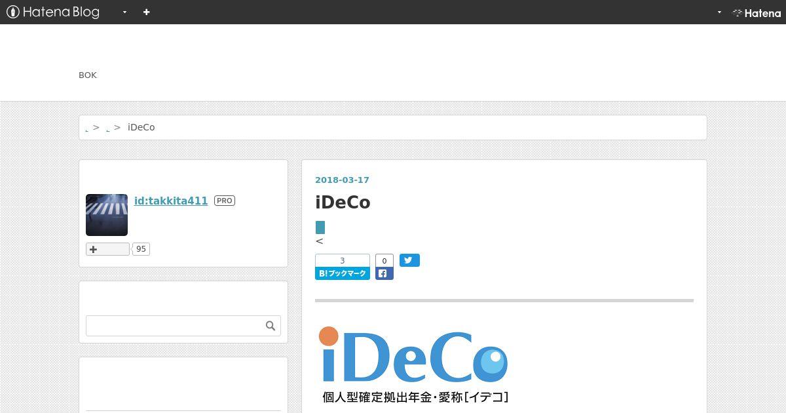The width and height of the screenshot is (786, 413).
Task: Subscribe with the plus reader button
Action: tap(107, 249)
